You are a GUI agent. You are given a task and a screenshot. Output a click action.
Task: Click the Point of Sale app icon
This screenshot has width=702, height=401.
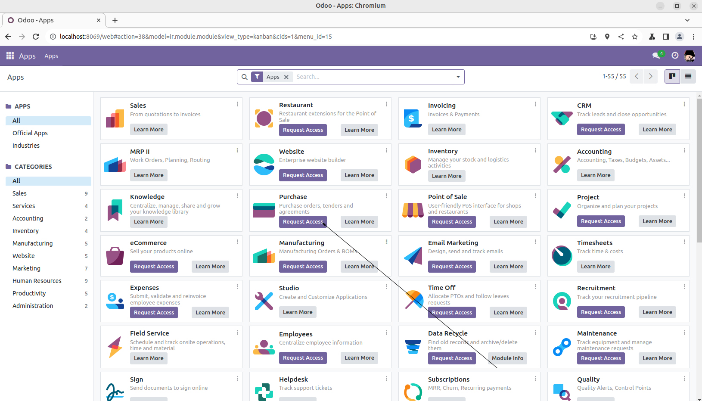click(x=413, y=210)
